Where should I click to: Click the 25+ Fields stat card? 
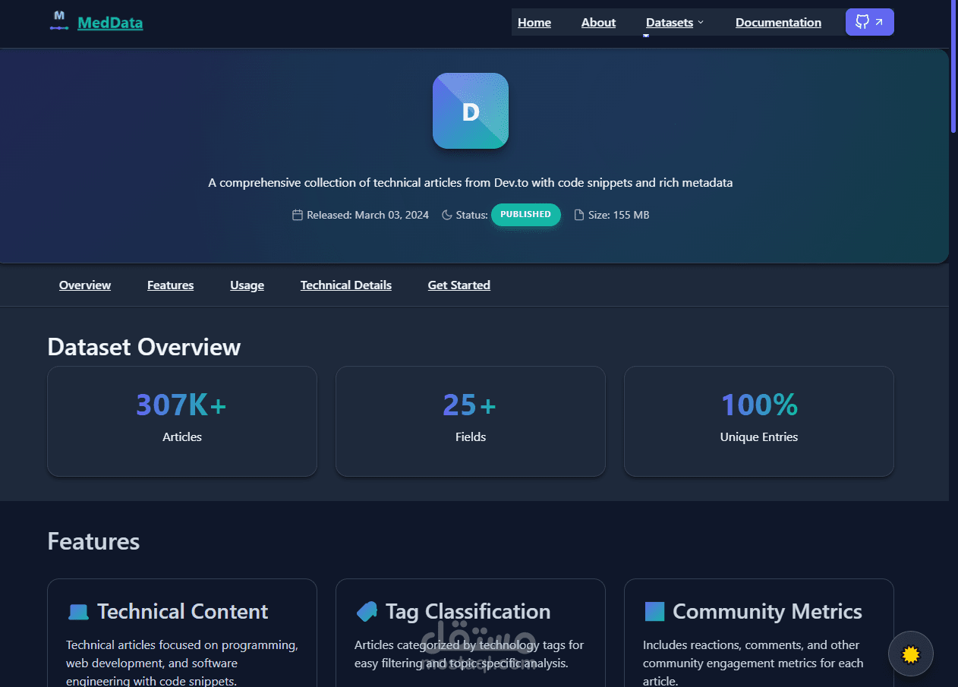coord(471,421)
